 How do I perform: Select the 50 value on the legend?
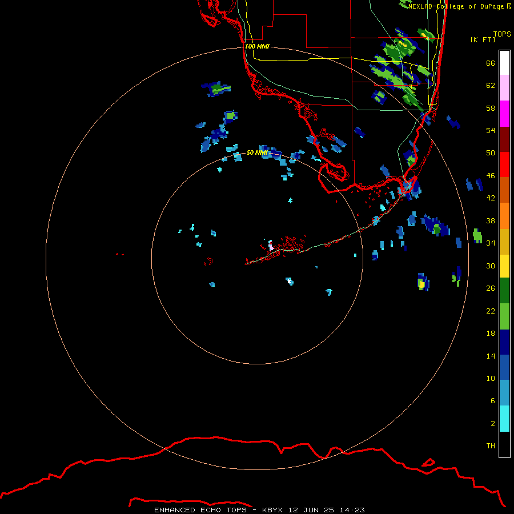click(x=491, y=153)
